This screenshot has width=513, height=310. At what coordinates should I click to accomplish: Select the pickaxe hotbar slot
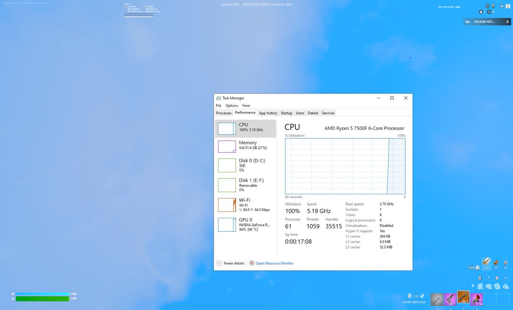click(x=437, y=299)
